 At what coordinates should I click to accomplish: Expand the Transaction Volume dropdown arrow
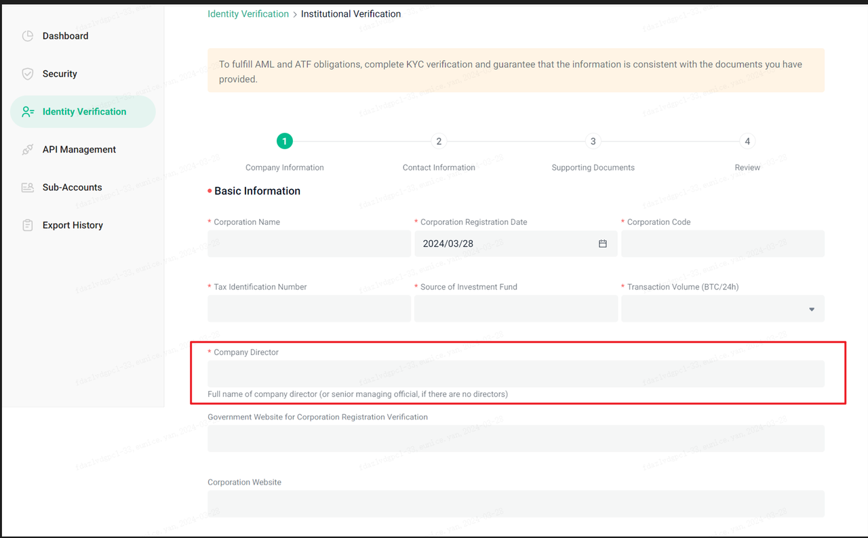point(812,309)
